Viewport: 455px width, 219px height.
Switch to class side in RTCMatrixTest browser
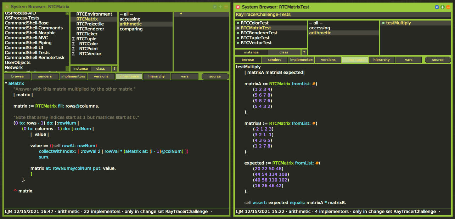click(x=284, y=52)
